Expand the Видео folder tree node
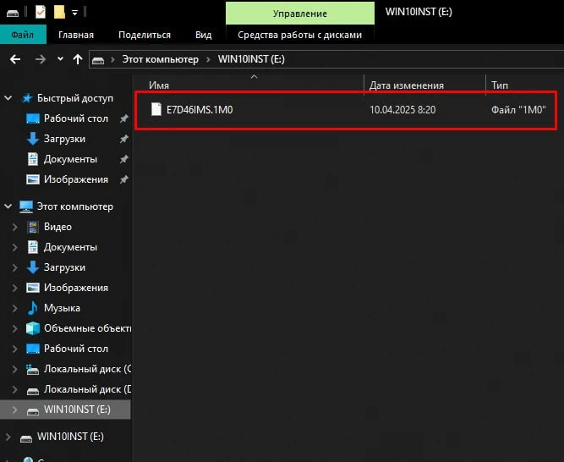Image resolution: width=564 pixels, height=462 pixels. point(14,227)
